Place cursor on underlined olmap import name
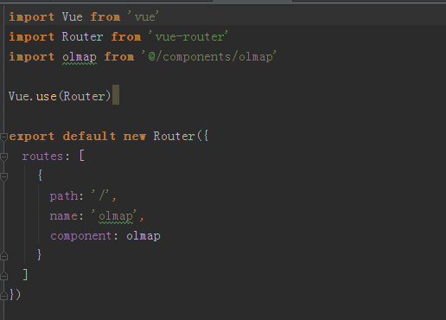This screenshot has width=446, height=320. coord(80,57)
